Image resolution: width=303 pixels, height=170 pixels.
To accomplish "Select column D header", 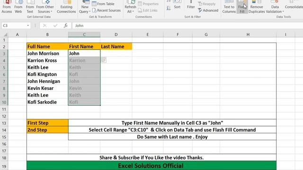I will [x=116, y=34].
